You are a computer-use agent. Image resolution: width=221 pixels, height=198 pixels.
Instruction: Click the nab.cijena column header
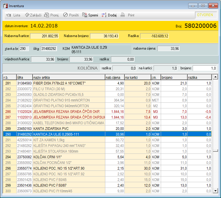pos(115,77)
